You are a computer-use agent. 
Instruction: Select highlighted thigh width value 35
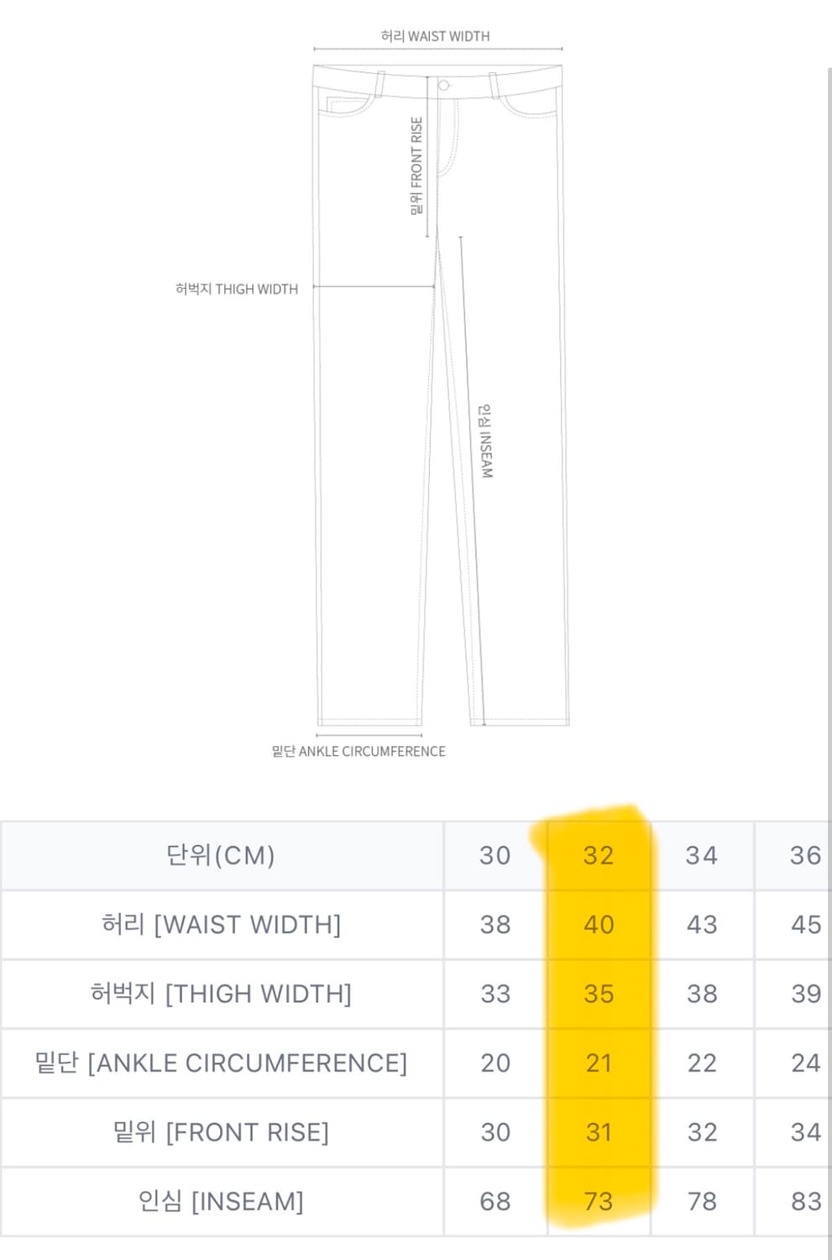click(599, 994)
